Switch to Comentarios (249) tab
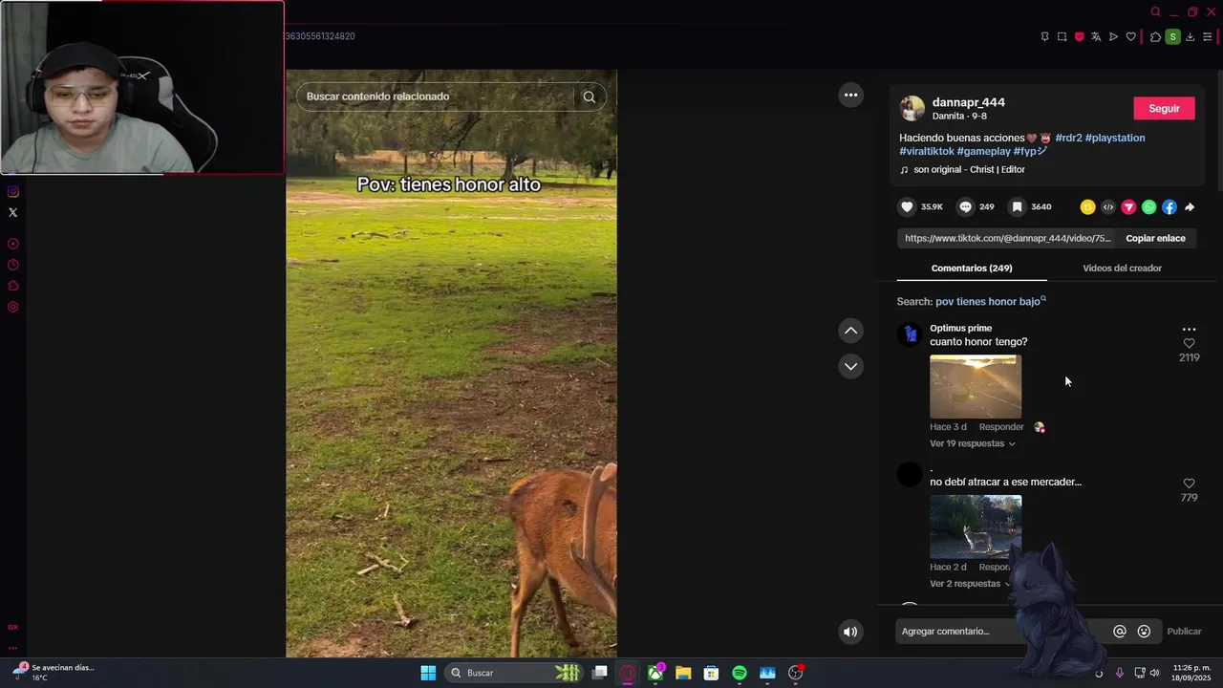 [972, 269]
